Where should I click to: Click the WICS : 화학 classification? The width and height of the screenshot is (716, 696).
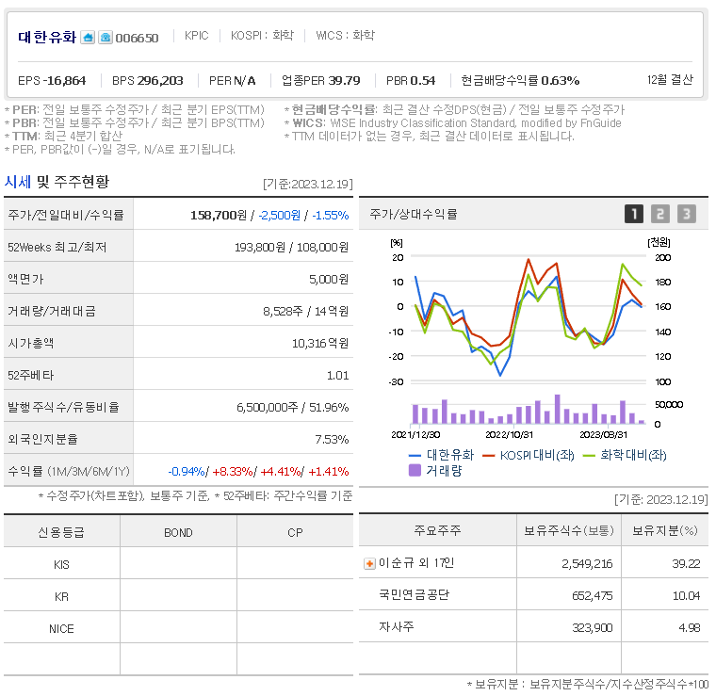(345, 36)
